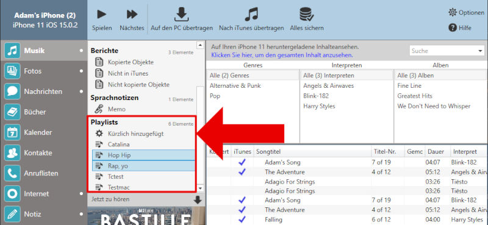Select Alle (3) Interpreten filter

(346, 76)
